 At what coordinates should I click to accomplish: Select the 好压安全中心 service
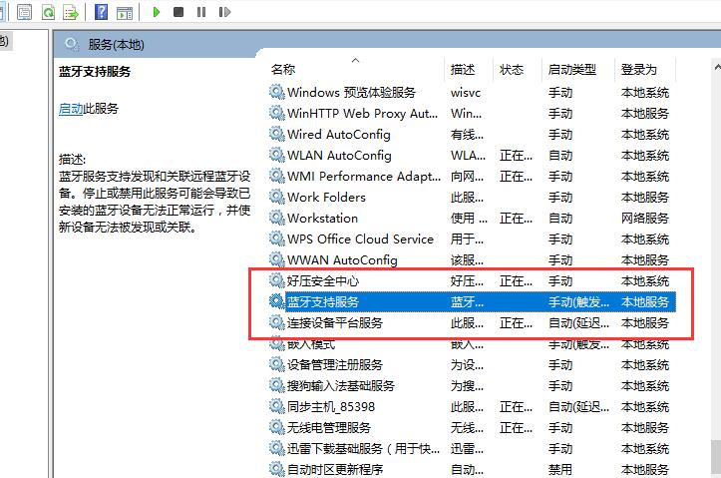323,281
